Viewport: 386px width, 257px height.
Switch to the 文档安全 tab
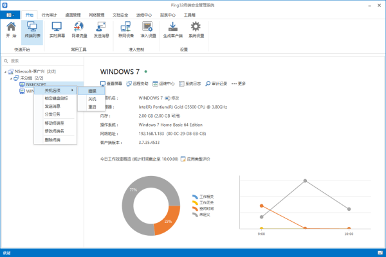pos(120,15)
